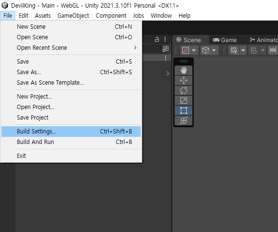This screenshot has height=232, width=278.
Task: Open the Jobs menu
Action: (138, 16)
